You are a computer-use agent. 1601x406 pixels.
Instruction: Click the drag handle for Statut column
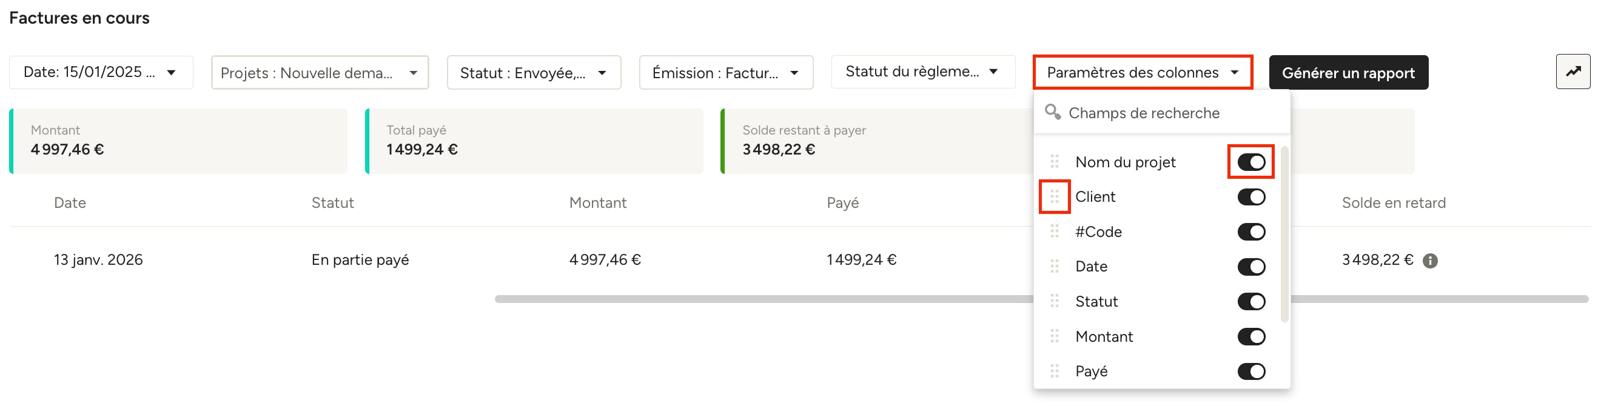[x=1054, y=302]
